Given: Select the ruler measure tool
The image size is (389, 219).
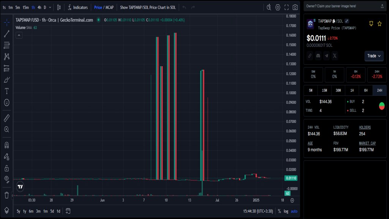Looking at the screenshot, I should click(x=7, y=118).
